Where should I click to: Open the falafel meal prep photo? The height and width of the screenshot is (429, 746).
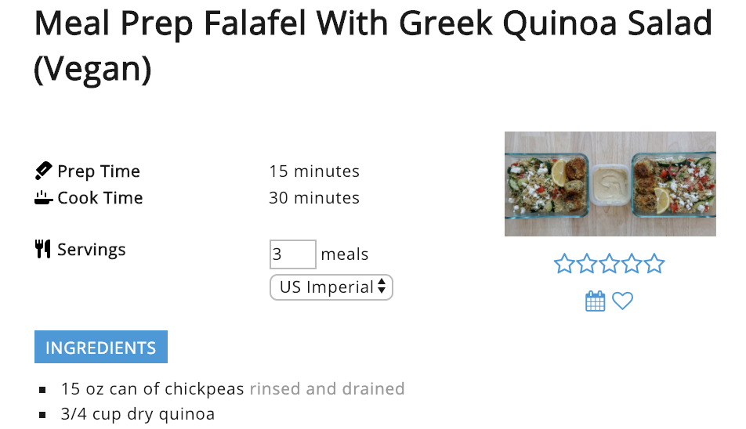pos(610,184)
